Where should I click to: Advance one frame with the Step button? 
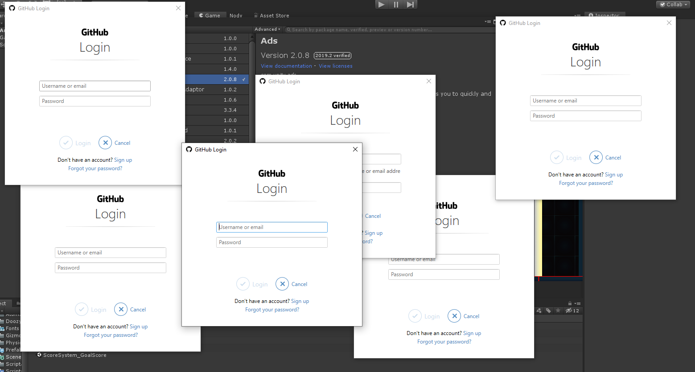tap(411, 4)
